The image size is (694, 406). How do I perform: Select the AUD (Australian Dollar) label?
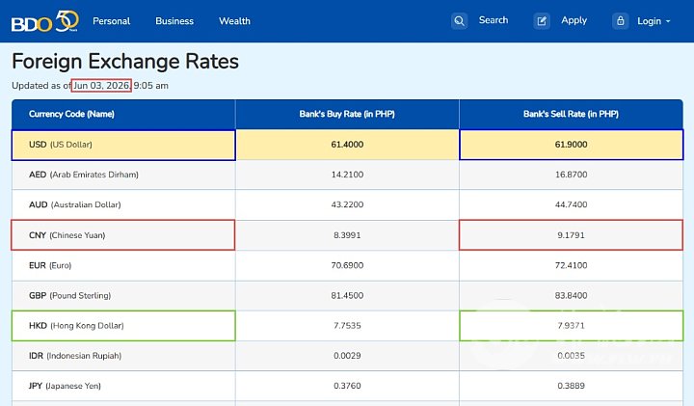tap(75, 204)
